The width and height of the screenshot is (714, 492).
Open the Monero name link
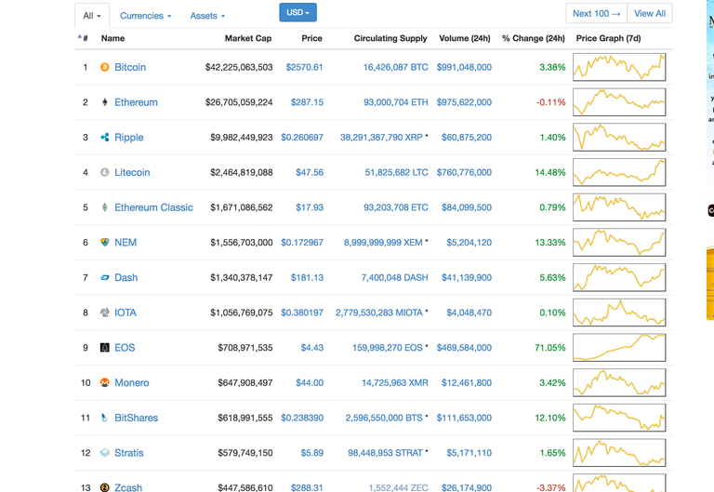click(x=132, y=382)
